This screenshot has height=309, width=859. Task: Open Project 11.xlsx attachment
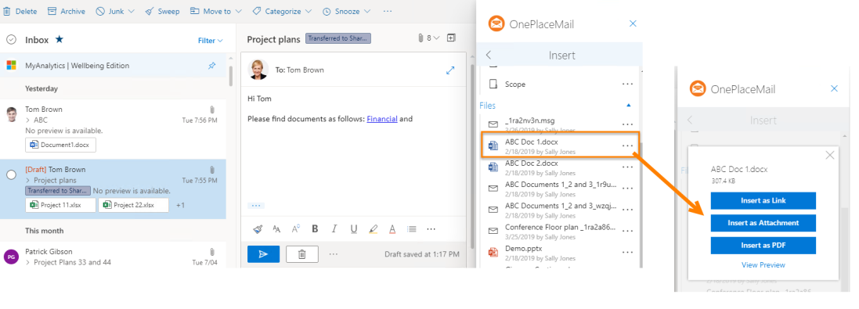(61, 205)
